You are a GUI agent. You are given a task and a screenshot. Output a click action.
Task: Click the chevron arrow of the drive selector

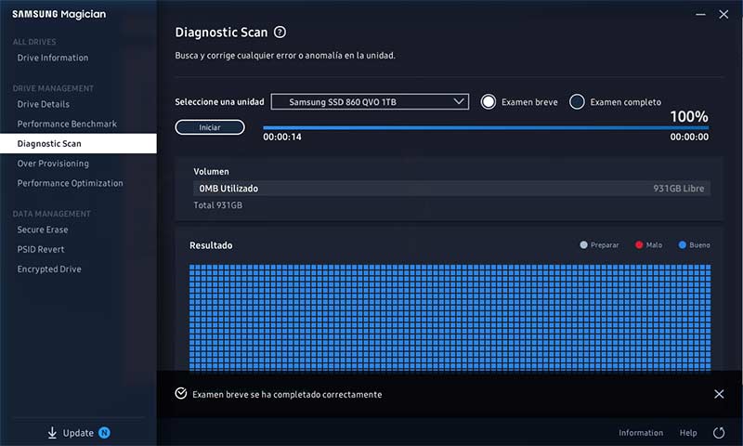458,101
